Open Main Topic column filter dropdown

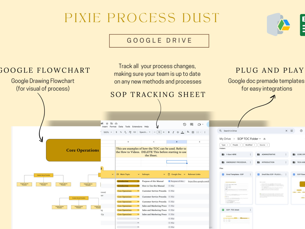point(139,174)
